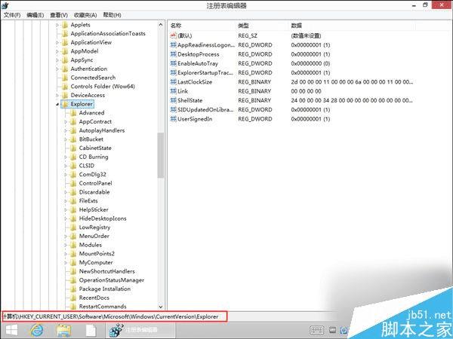Click the 数据 column header
453x339 pixels.
pyautogui.click(x=297, y=26)
